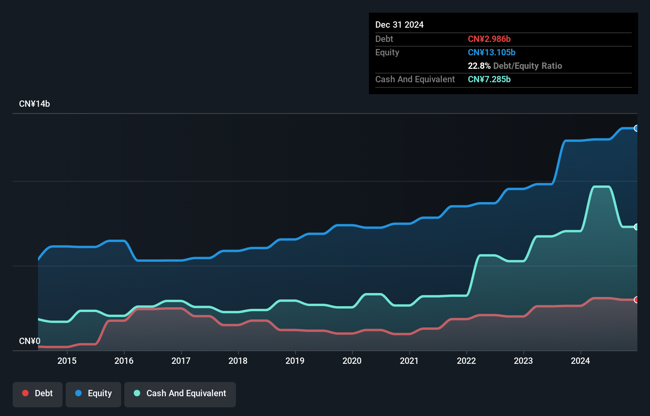
Task: Click the blue Equity legend dot
Action: pyautogui.click(x=78, y=393)
